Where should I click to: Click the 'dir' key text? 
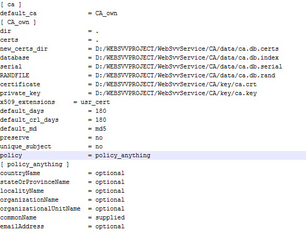click(x=5, y=31)
